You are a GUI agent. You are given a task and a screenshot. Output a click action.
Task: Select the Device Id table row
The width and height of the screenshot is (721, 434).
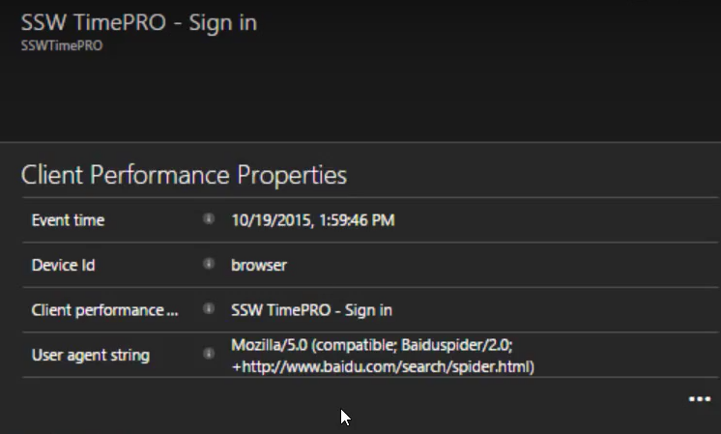[x=370, y=265]
